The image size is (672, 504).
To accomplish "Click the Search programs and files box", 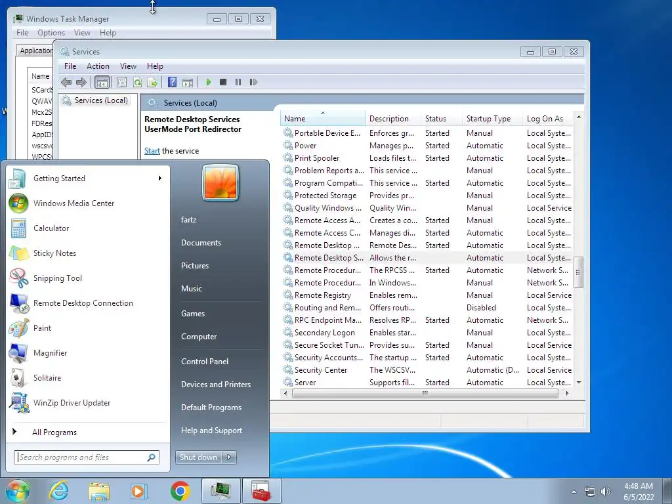I will click(86, 457).
